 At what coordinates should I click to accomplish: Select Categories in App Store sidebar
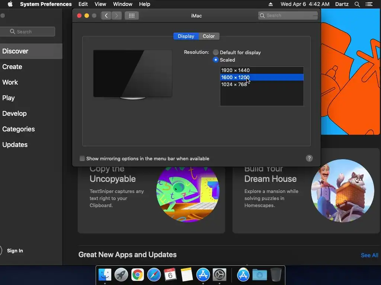[31, 129]
